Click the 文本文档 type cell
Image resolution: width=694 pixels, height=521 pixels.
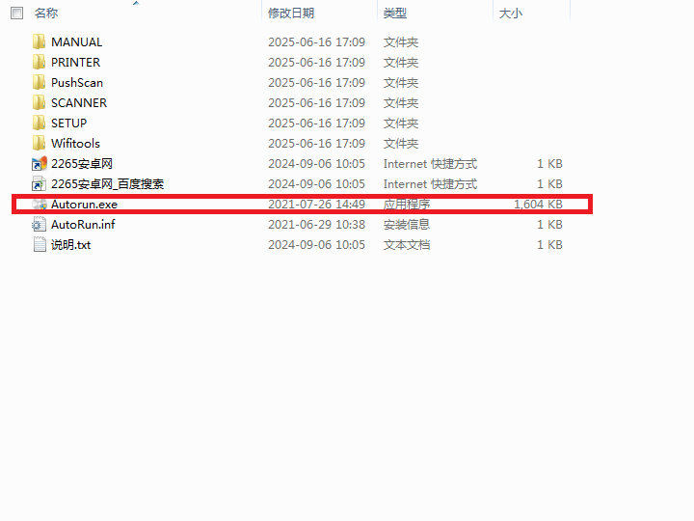[407, 245]
